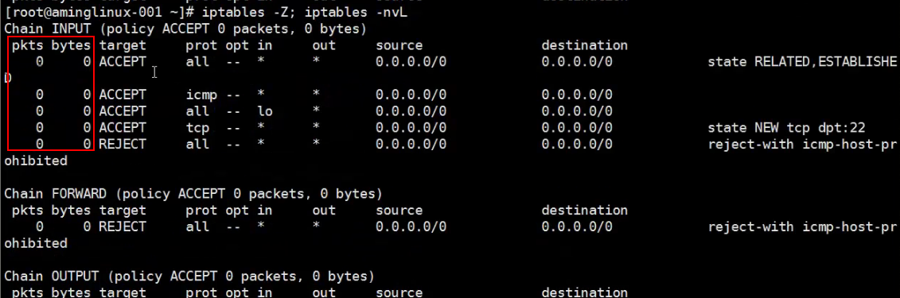Select the 'Chain INPUT' policy line
This screenshot has width=900, height=298.
pos(185,29)
